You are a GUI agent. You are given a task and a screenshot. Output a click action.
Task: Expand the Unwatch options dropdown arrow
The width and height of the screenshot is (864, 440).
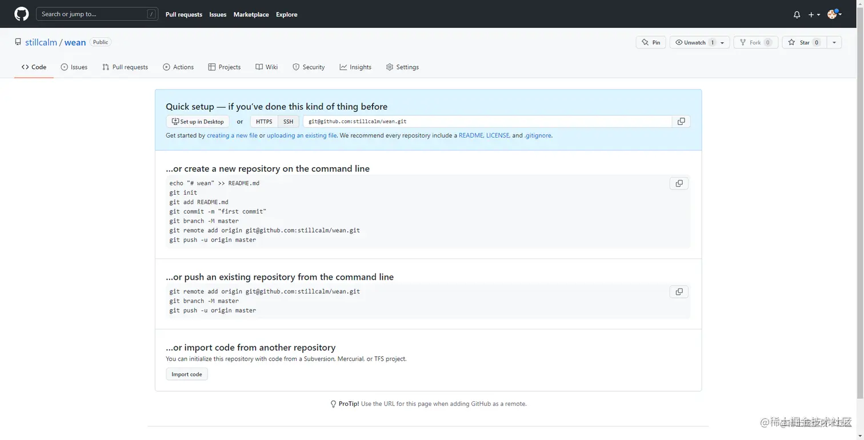pos(723,42)
